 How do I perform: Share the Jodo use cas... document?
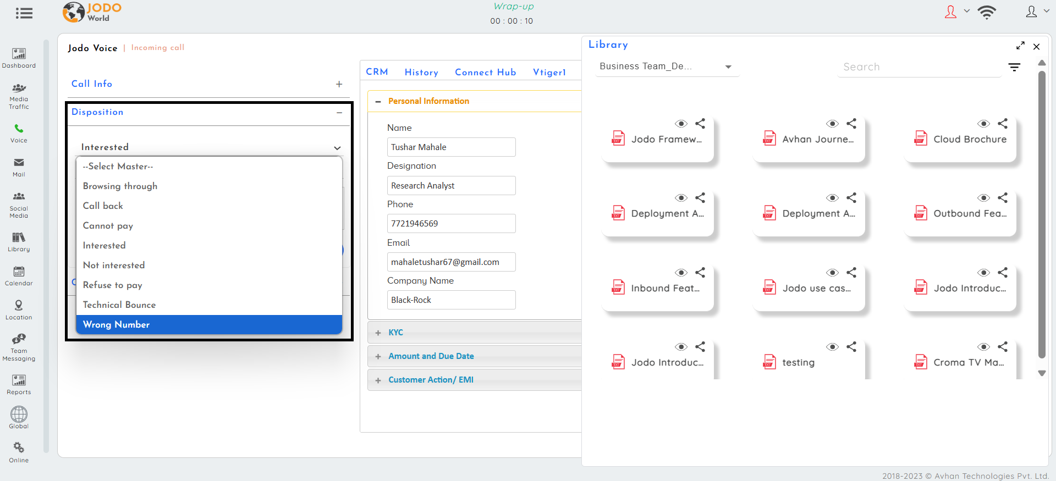pyautogui.click(x=851, y=273)
